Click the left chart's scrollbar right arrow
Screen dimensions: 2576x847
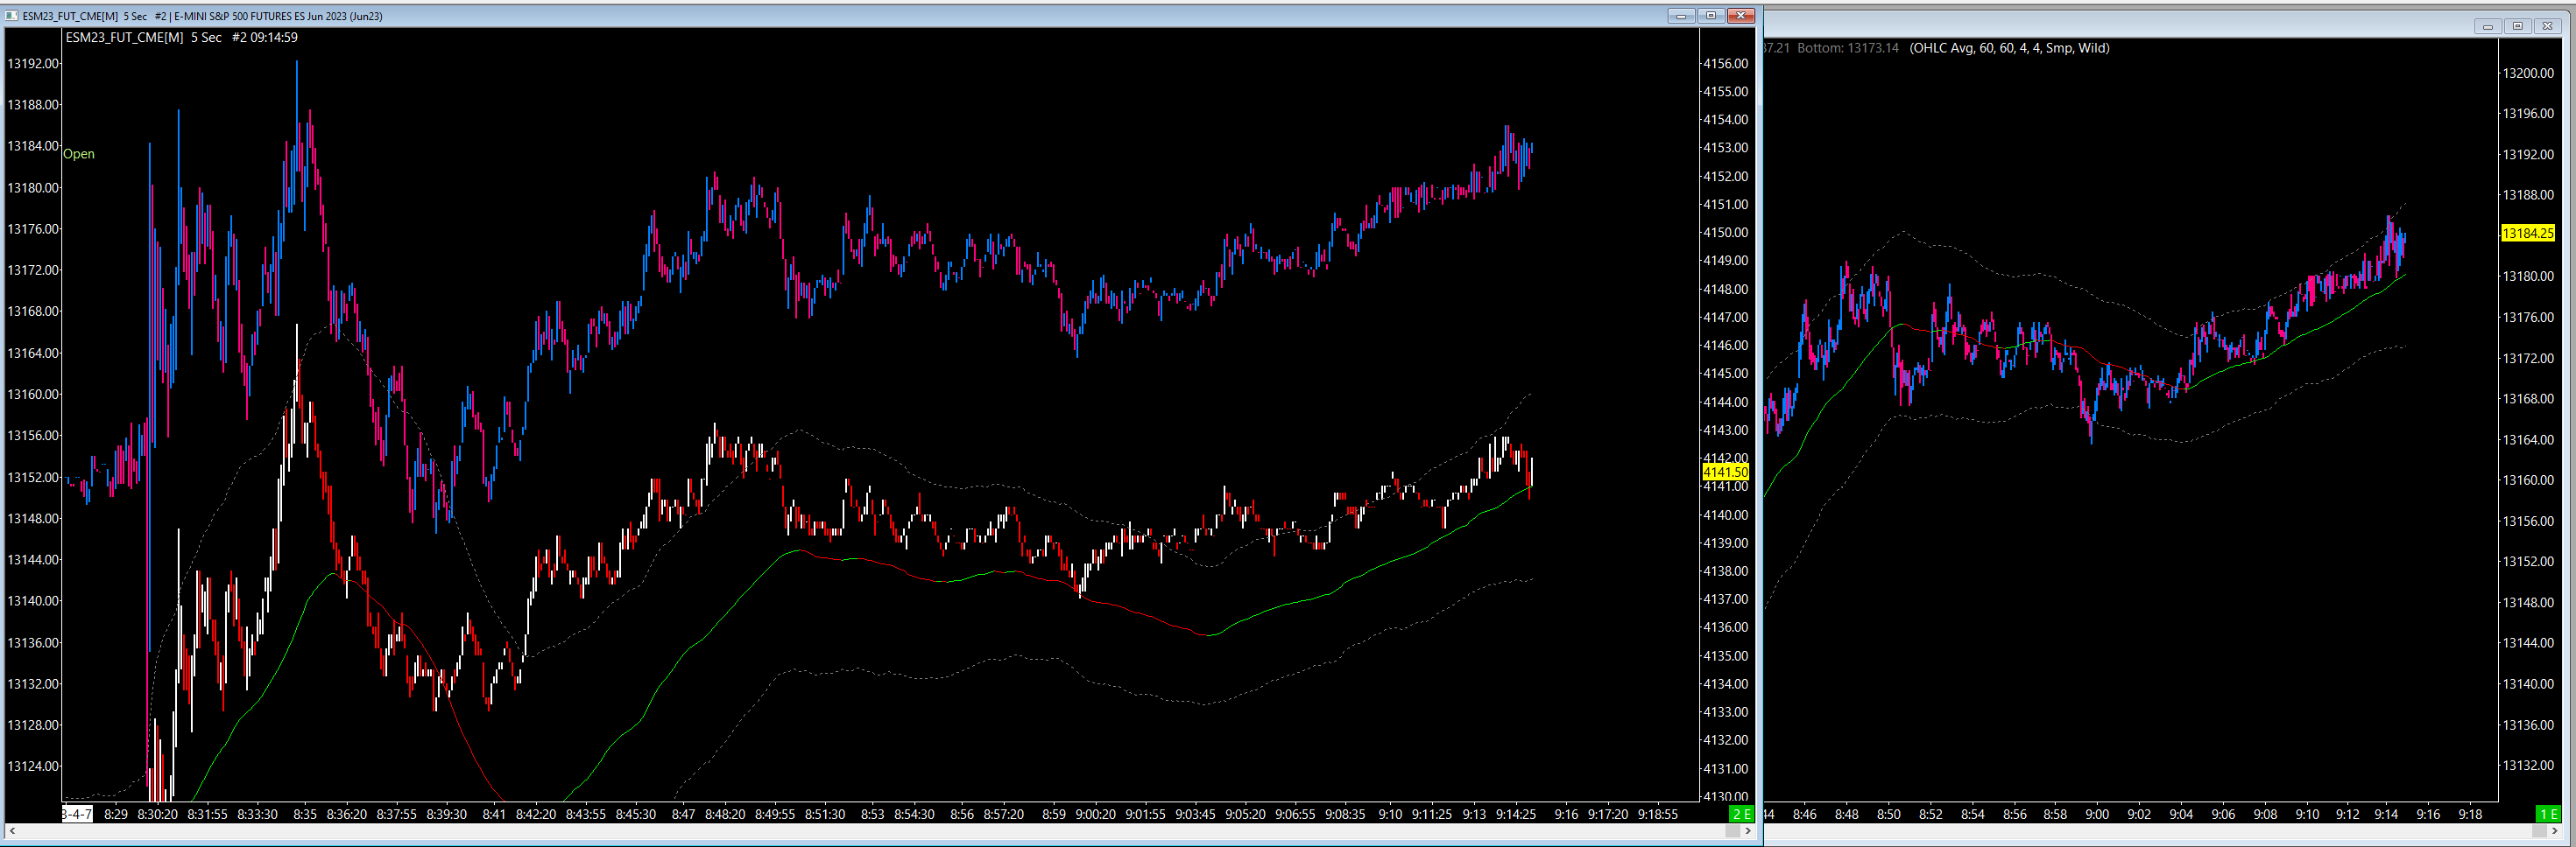click(1747, 831)
